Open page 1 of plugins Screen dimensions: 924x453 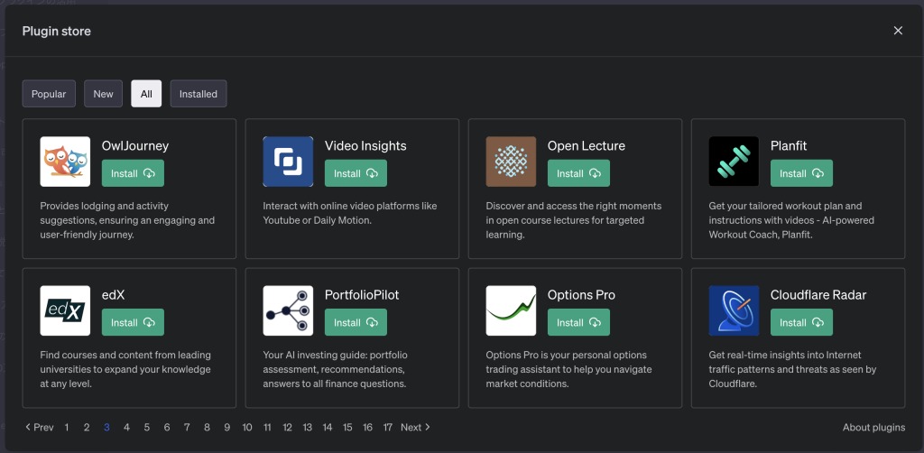[x=67, y=427]
